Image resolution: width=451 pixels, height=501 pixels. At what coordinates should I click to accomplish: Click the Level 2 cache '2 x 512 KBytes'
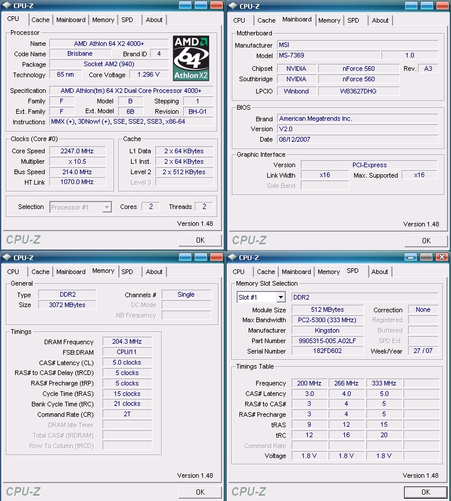point(184,172)
